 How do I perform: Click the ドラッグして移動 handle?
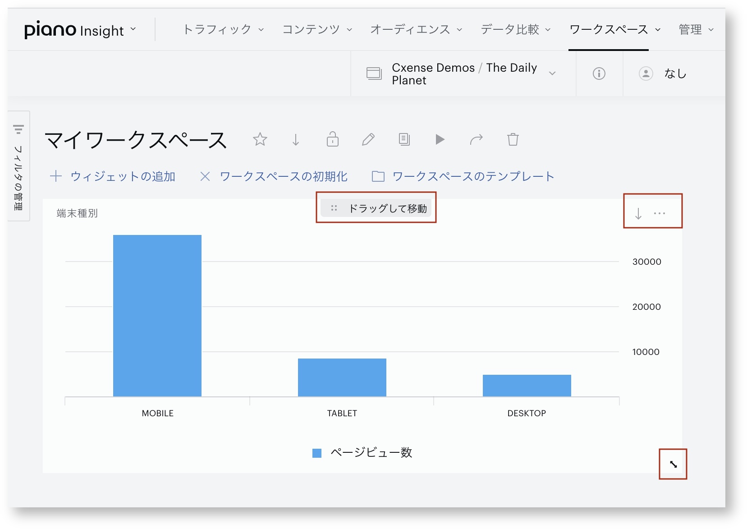click(x=376, y=208)
